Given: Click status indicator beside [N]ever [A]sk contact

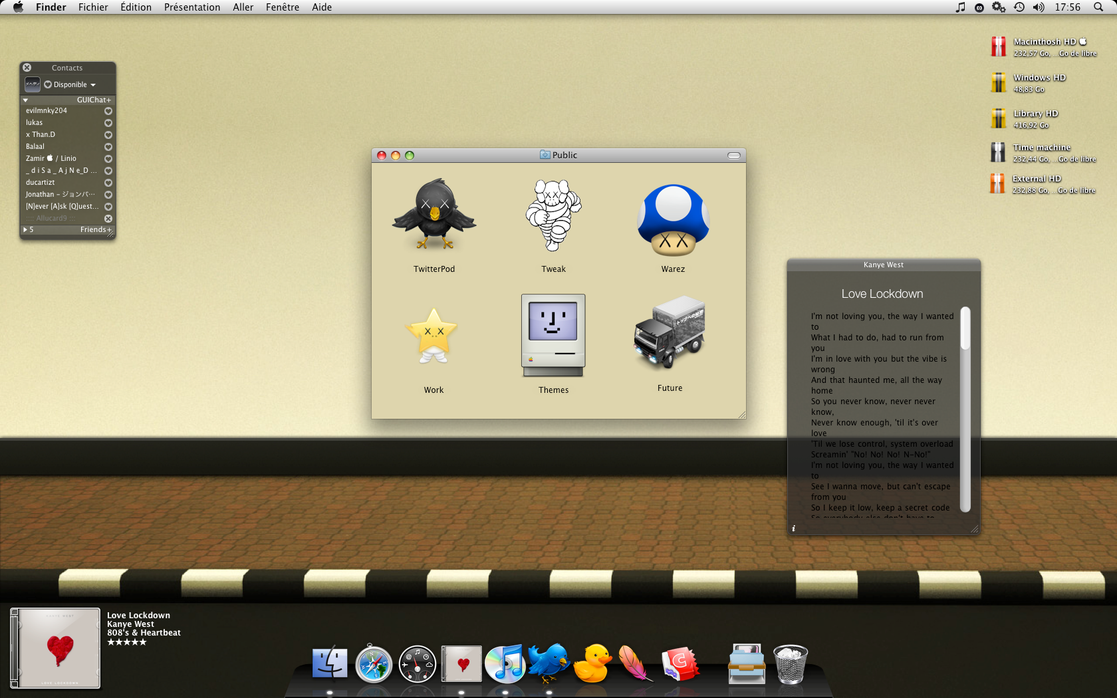Looking at the screenshot, I should (108, 207).
